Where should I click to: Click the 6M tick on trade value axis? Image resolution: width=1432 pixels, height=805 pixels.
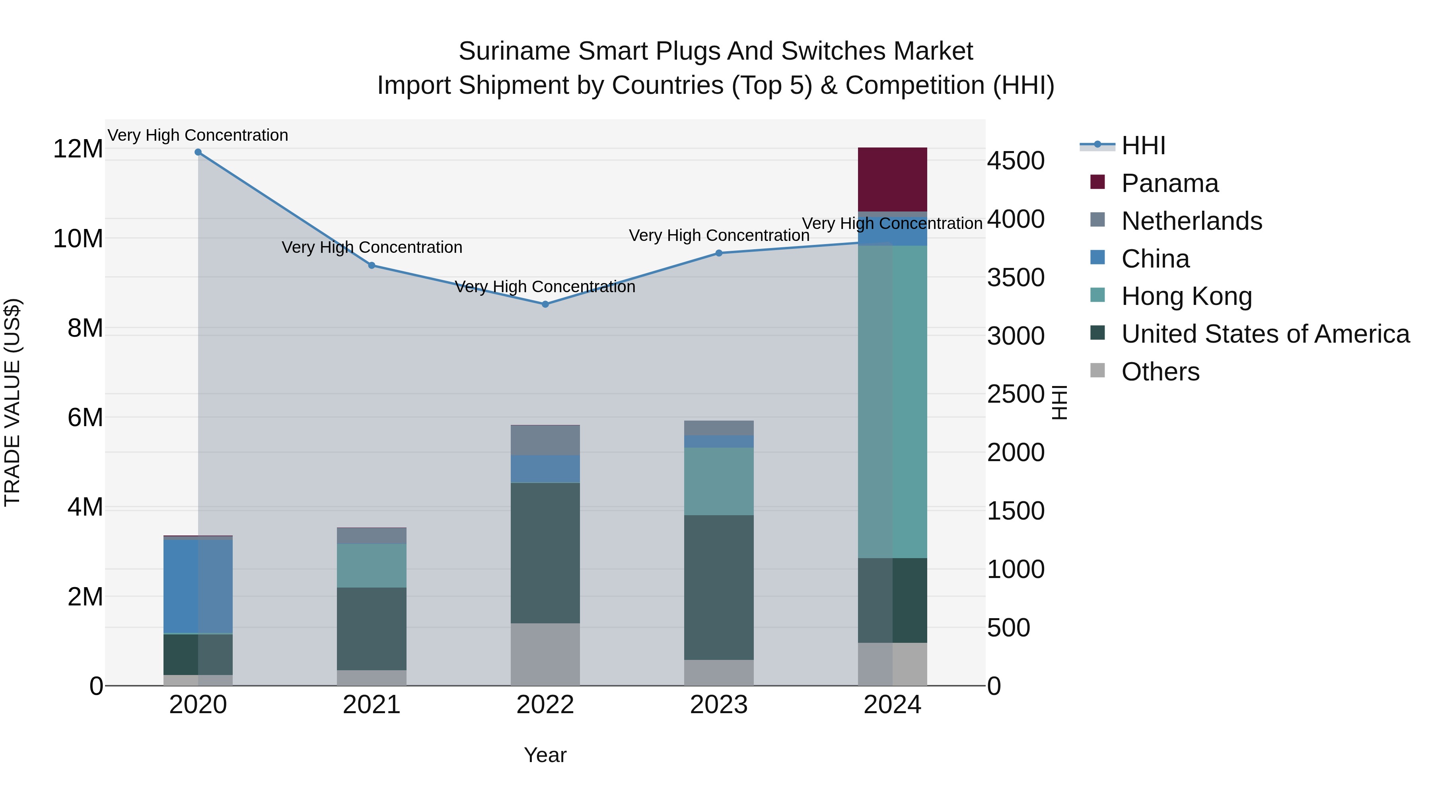pos(85,418)
